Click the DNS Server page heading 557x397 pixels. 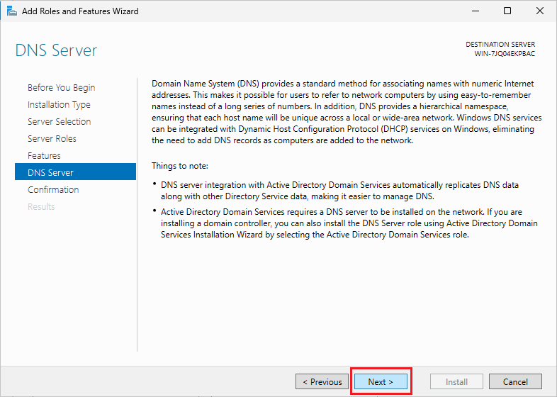(56, 51)
